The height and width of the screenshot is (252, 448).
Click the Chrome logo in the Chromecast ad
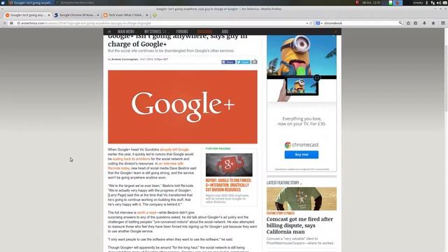point(288,145)
